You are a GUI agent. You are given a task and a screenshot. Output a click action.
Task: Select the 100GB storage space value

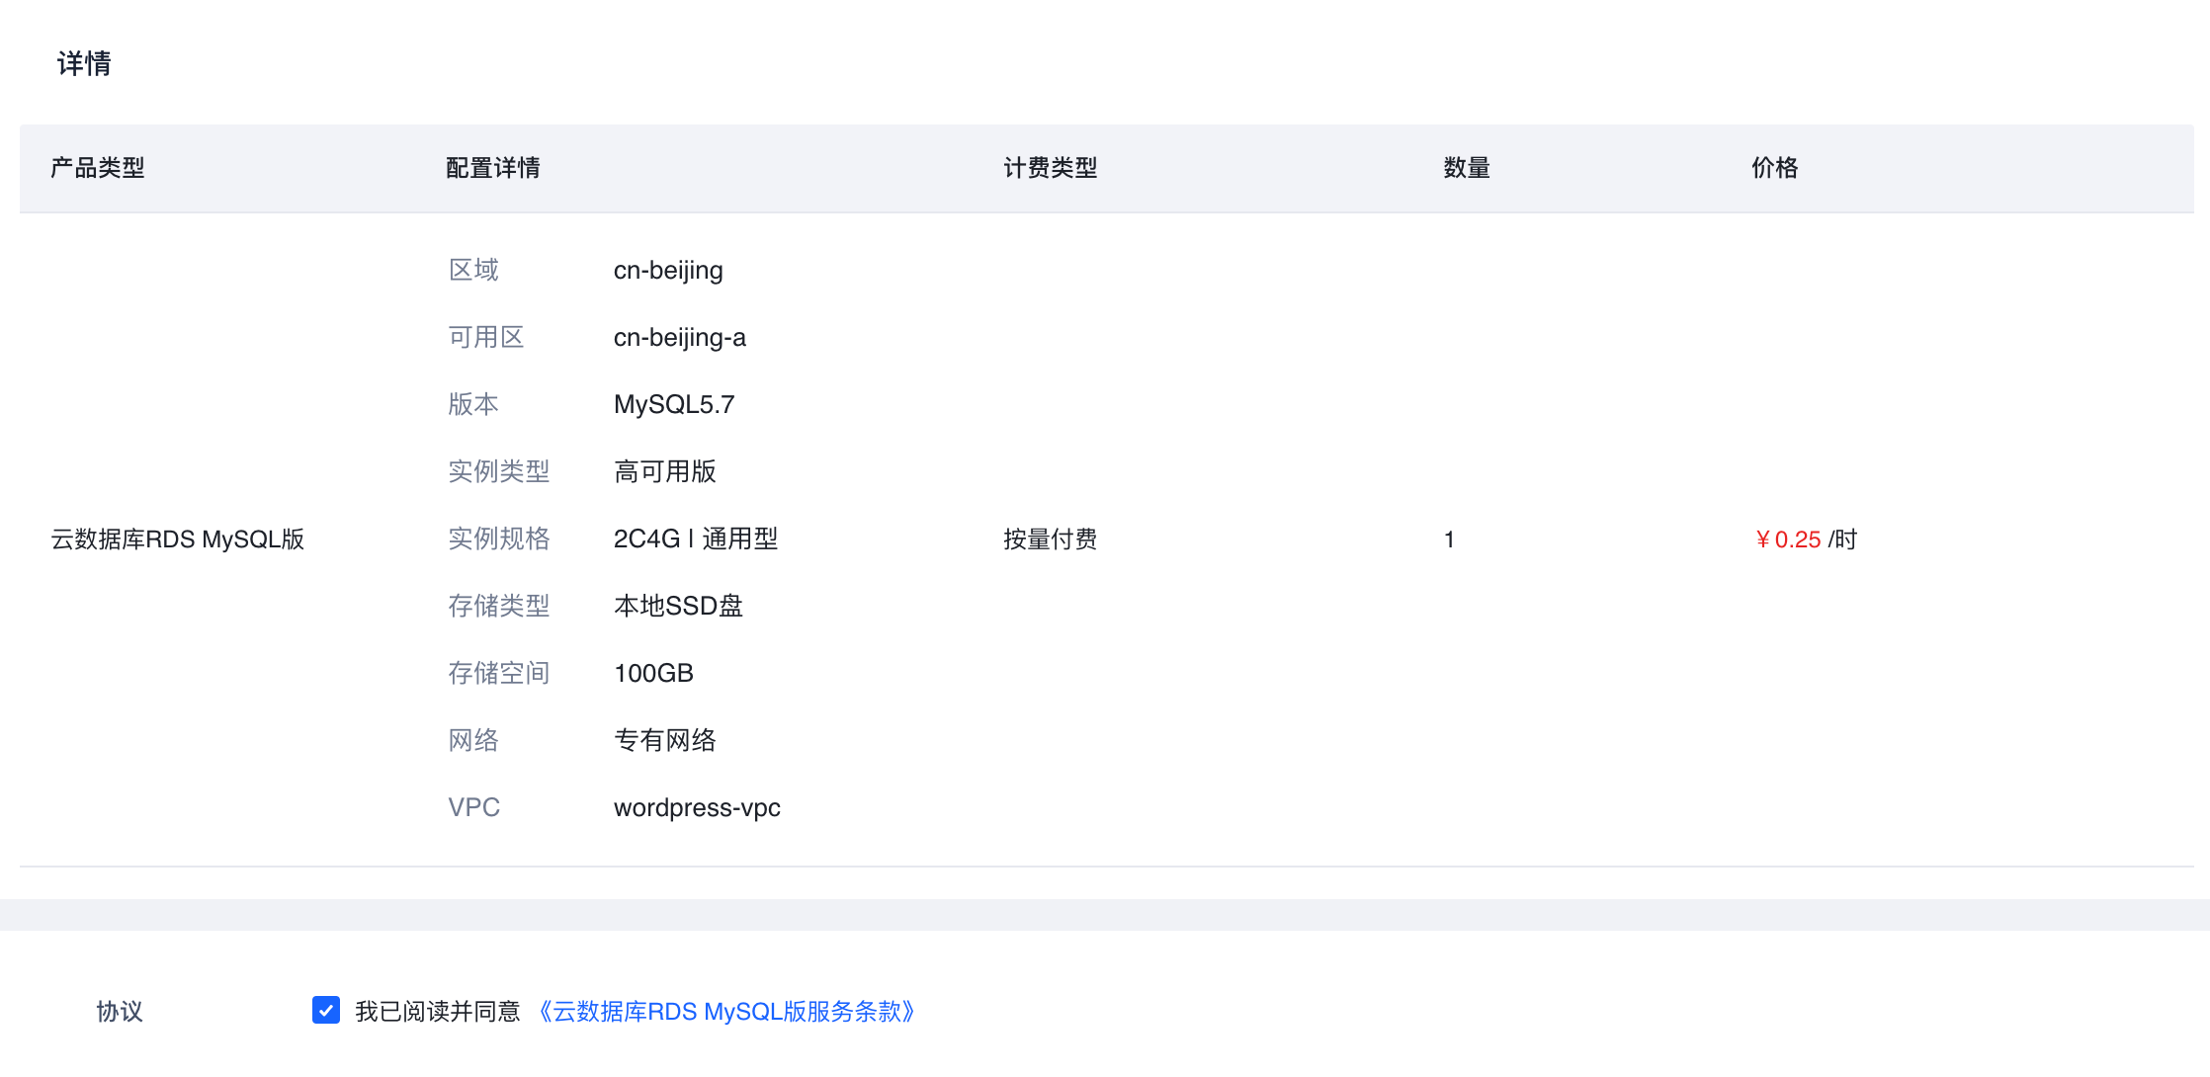(x=653, y=674)
